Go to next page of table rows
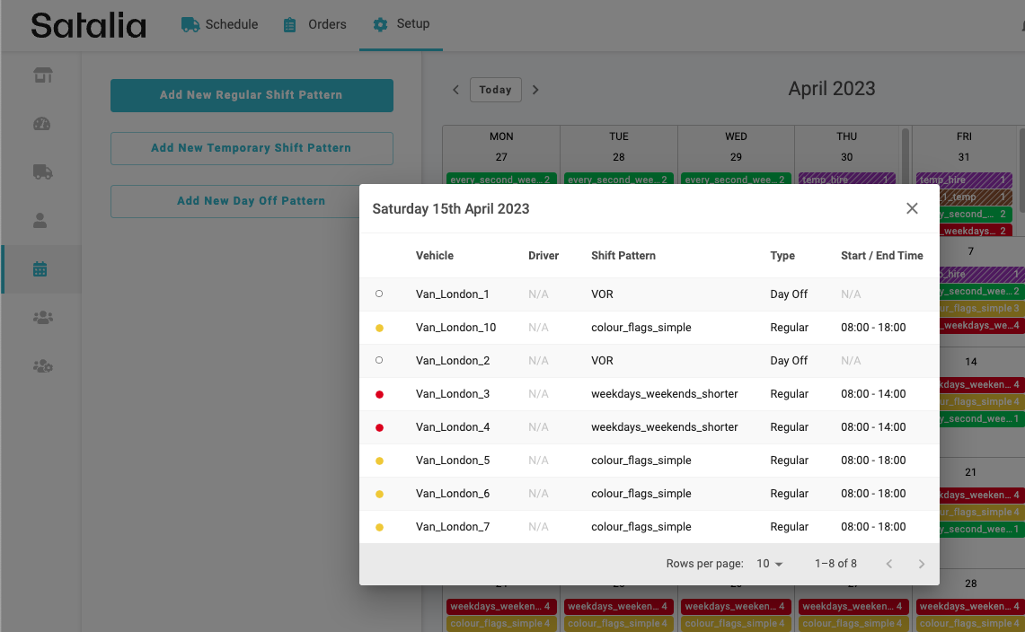1025x632 pixels. pyautogui.click(x=921, y=564)
